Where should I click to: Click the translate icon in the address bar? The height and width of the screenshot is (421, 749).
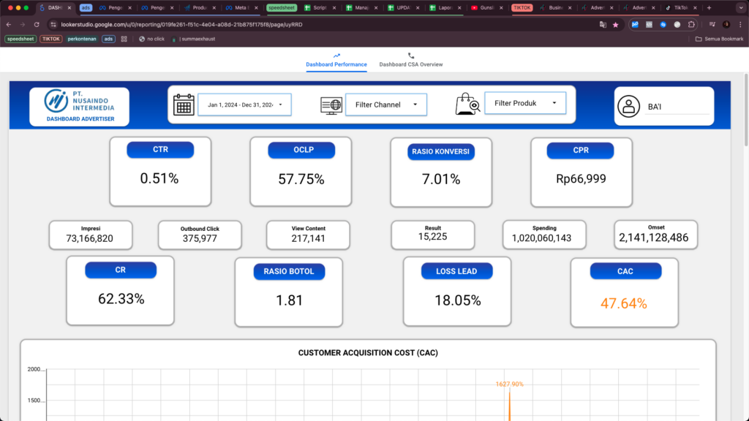[603, 24]
